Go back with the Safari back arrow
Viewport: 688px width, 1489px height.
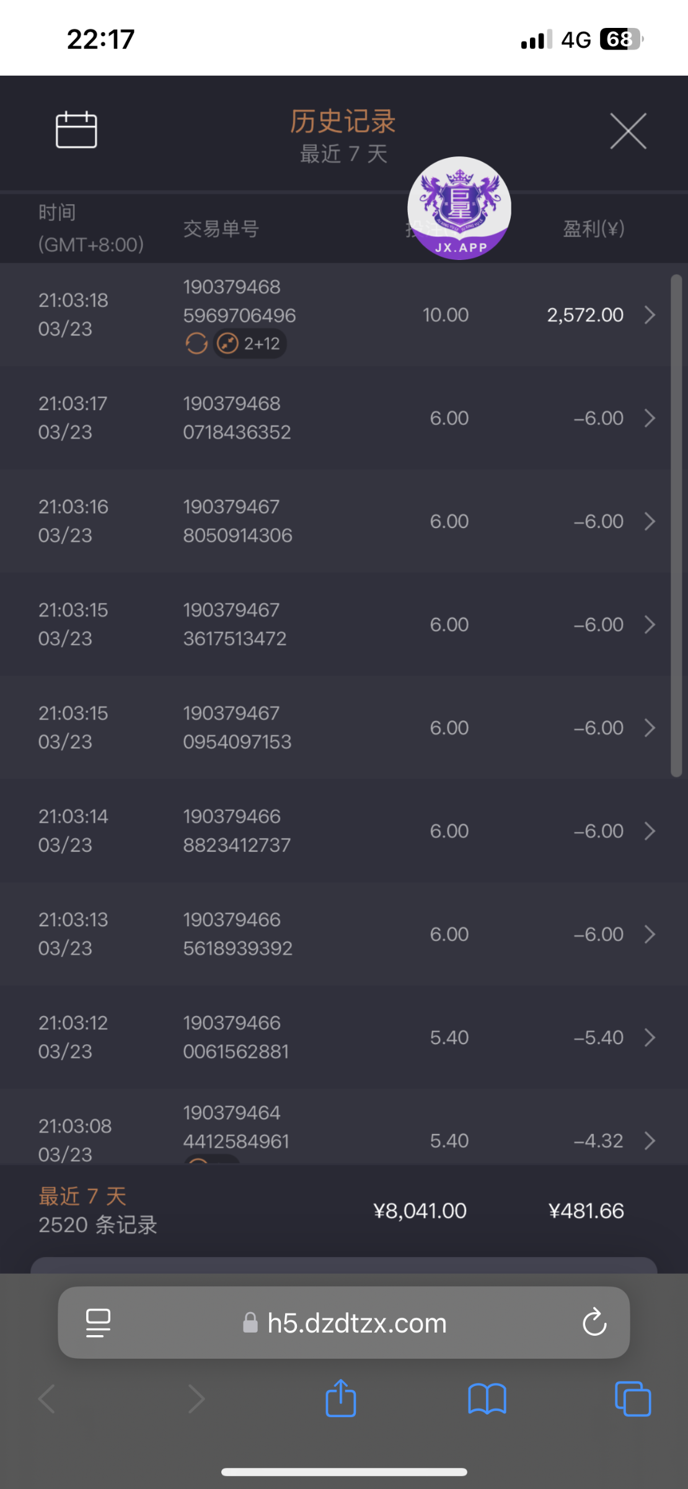pyautogui.click(x=48, y=1398)
